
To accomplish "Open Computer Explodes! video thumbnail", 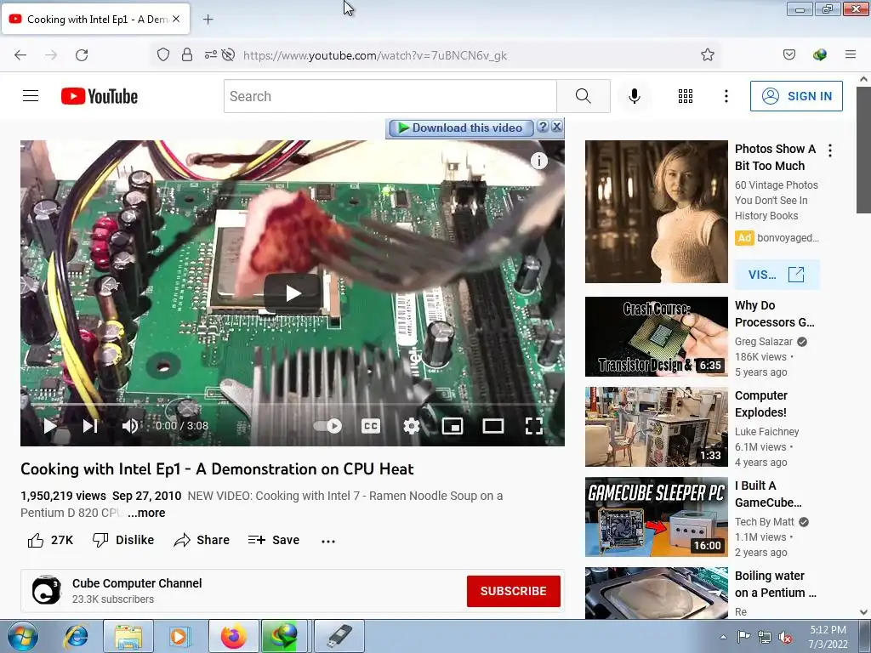I will coord(657,427).
